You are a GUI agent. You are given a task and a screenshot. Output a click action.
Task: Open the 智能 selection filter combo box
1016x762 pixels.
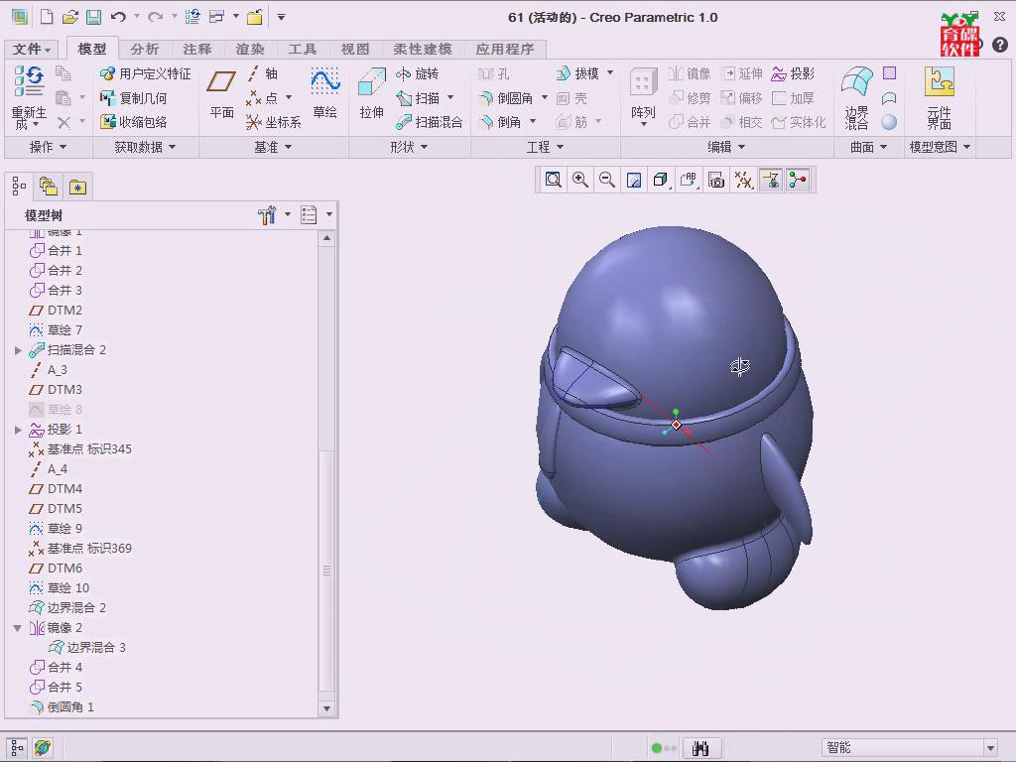click(x=909, y=747)
